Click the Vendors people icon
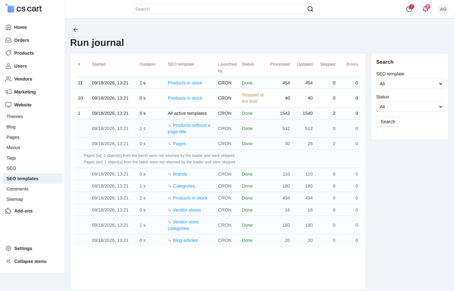The image size is (454, 291). pyautogui.click(x=8, y=79)
